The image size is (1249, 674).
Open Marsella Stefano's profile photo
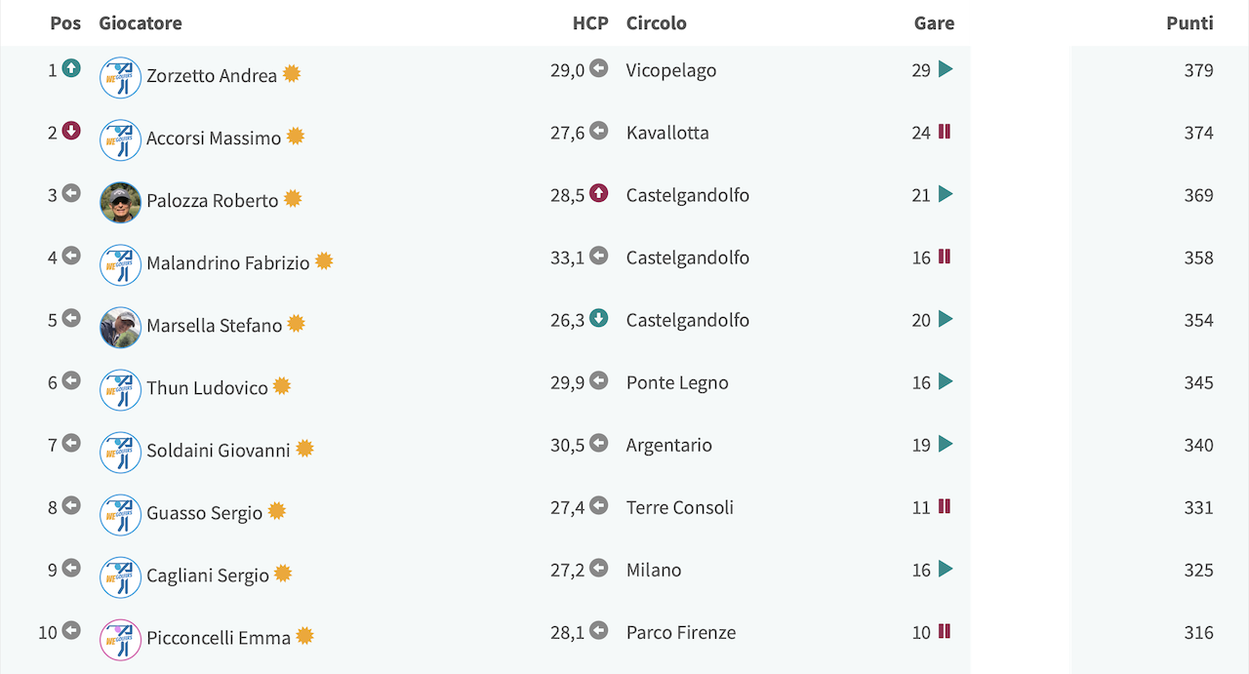(x=121, y=328)
